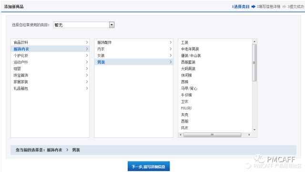Click the horizontal scrollbar thumb in list
The height and width of the screenshot is (172, 305).
click(213, 135)
